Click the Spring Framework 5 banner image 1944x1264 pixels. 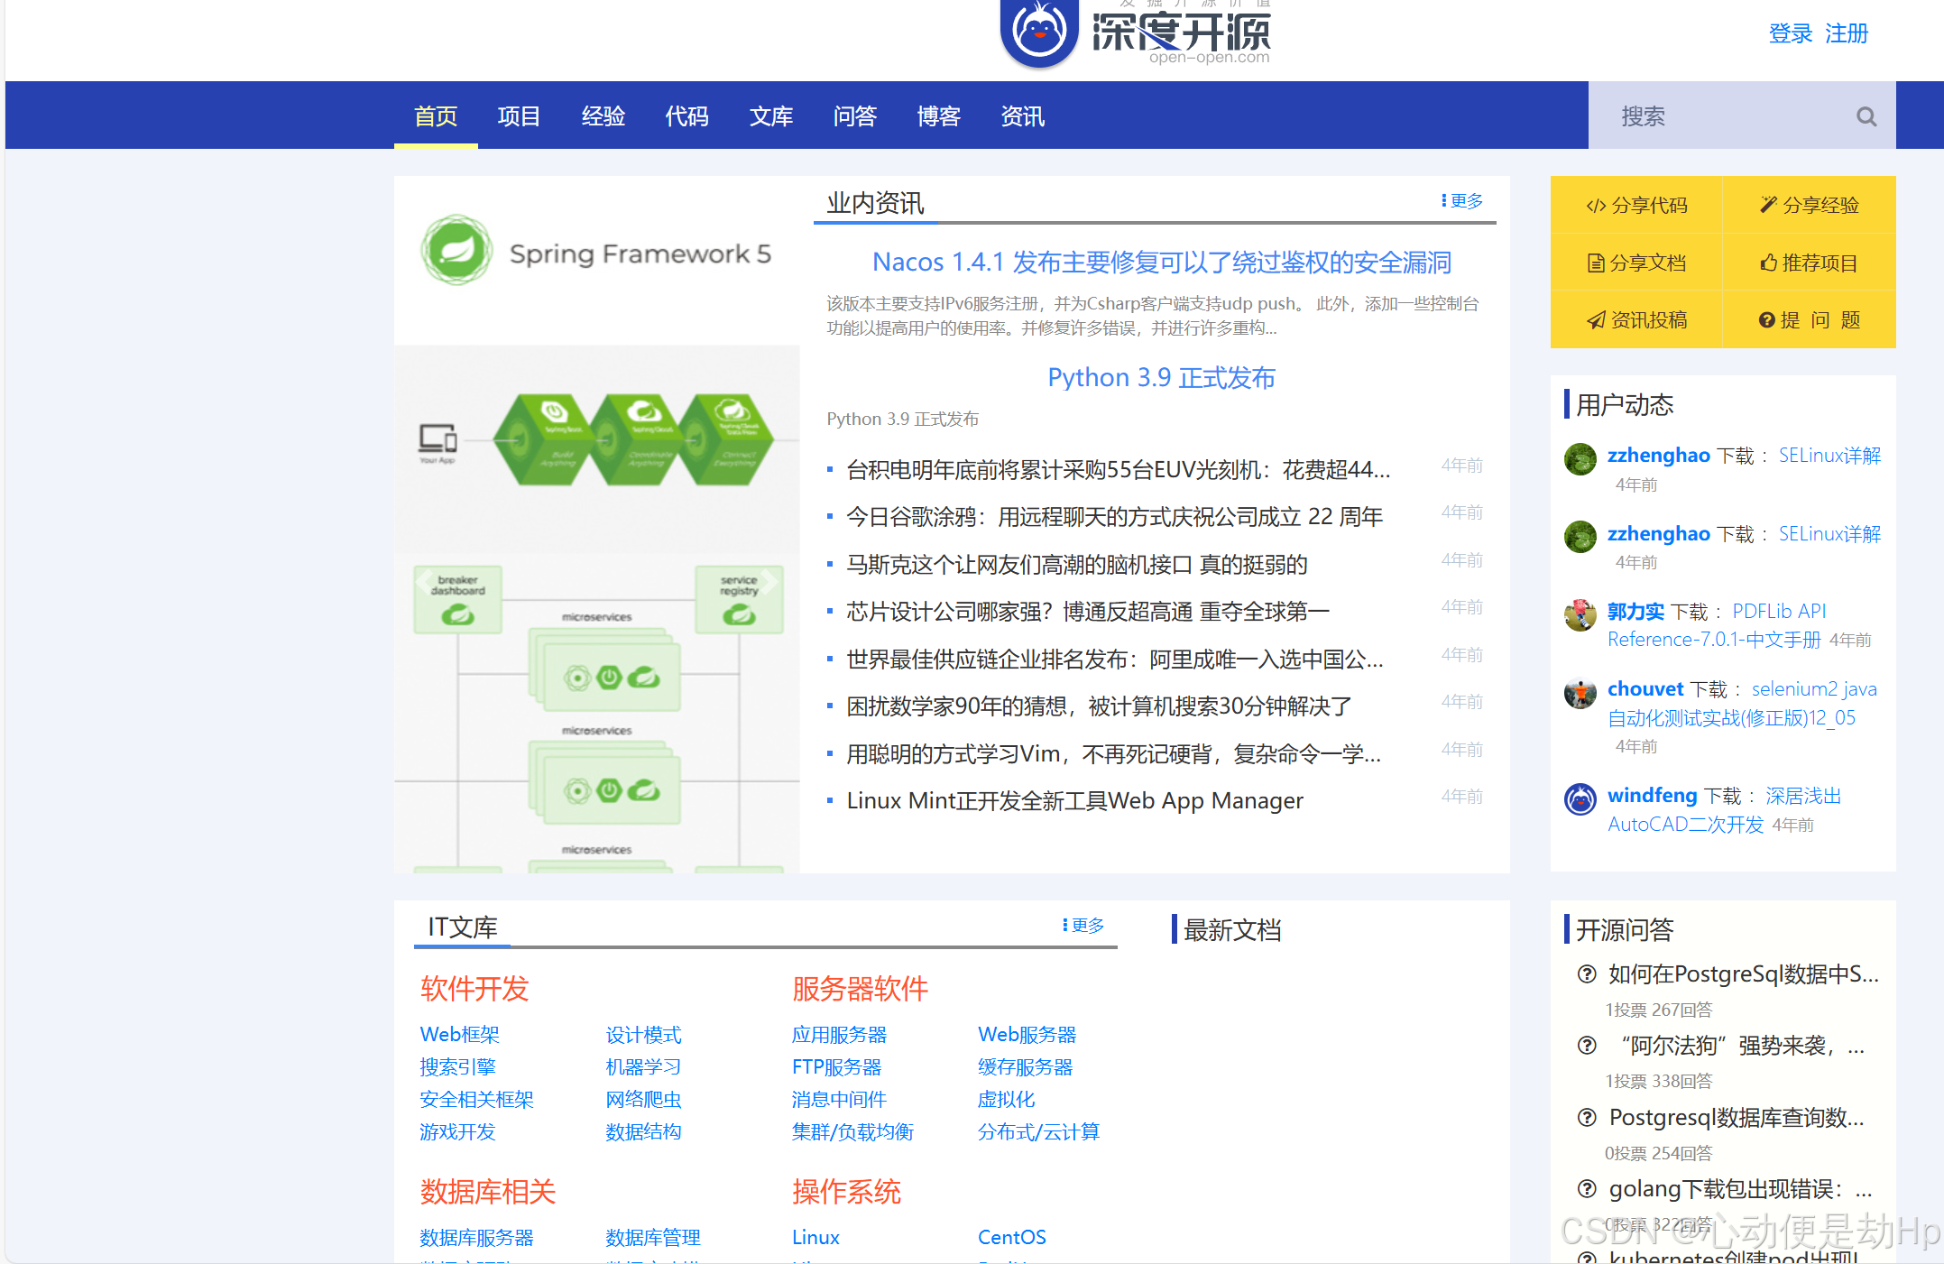coord(596,254)
